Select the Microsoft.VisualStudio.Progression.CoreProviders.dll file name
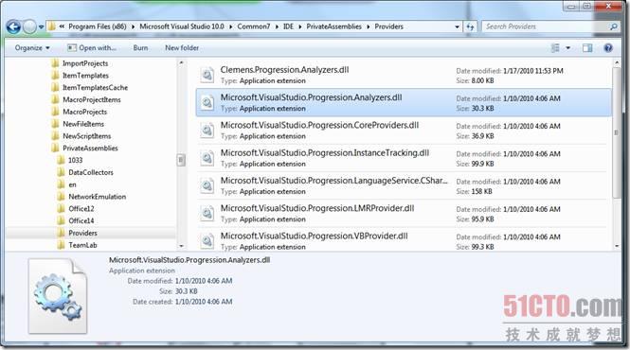 click(x=319, y=125)
